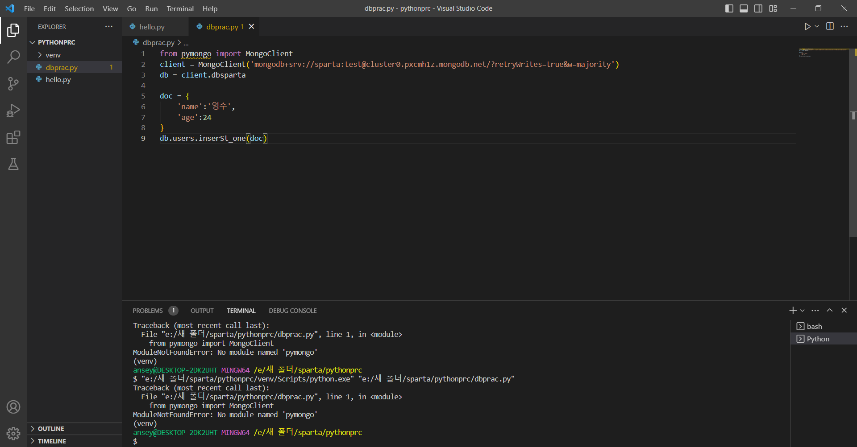Click the VS Code logo icon

(10, 8)
